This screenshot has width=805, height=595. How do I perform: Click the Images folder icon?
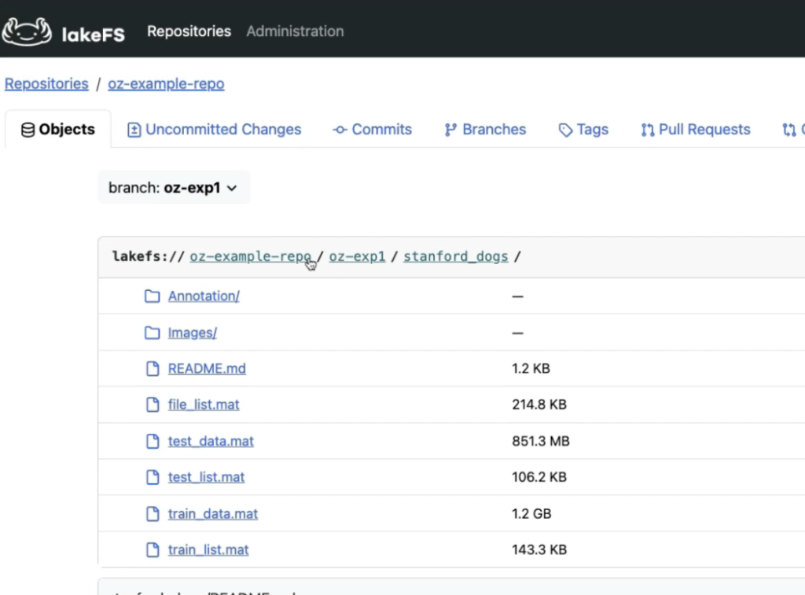[152, 332]
